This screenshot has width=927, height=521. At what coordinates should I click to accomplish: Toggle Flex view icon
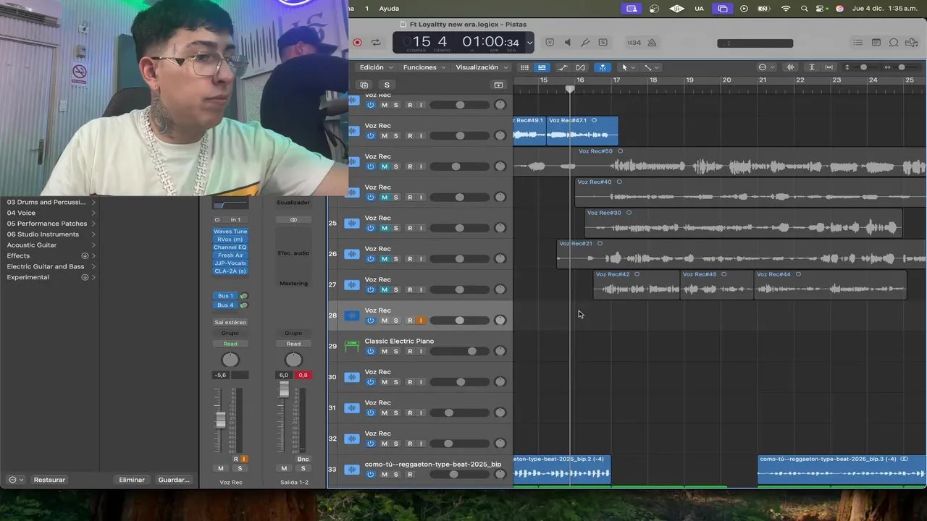[579, 67]
